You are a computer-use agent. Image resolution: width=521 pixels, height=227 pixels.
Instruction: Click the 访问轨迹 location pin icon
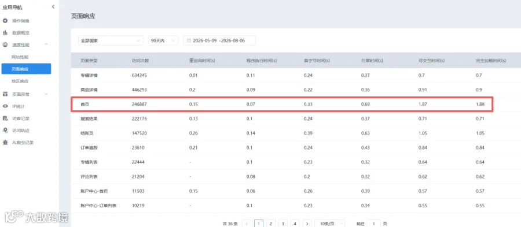pos(5,131)
